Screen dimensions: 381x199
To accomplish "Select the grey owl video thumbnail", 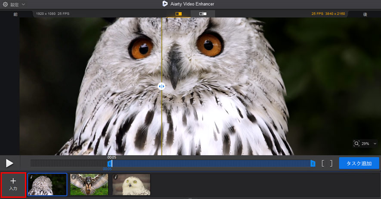I will coord(47,184).
